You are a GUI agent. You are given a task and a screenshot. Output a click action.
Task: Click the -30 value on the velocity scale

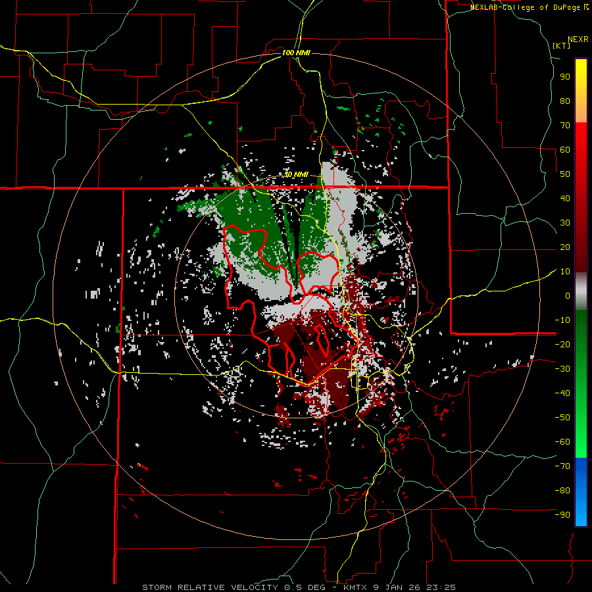(x=562, y=369)
